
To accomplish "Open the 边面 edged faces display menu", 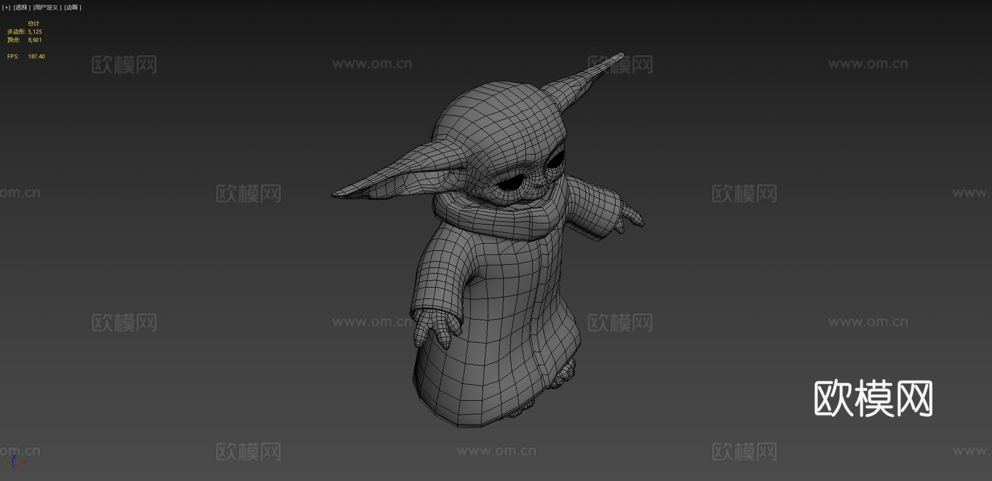I will [72, 7].
